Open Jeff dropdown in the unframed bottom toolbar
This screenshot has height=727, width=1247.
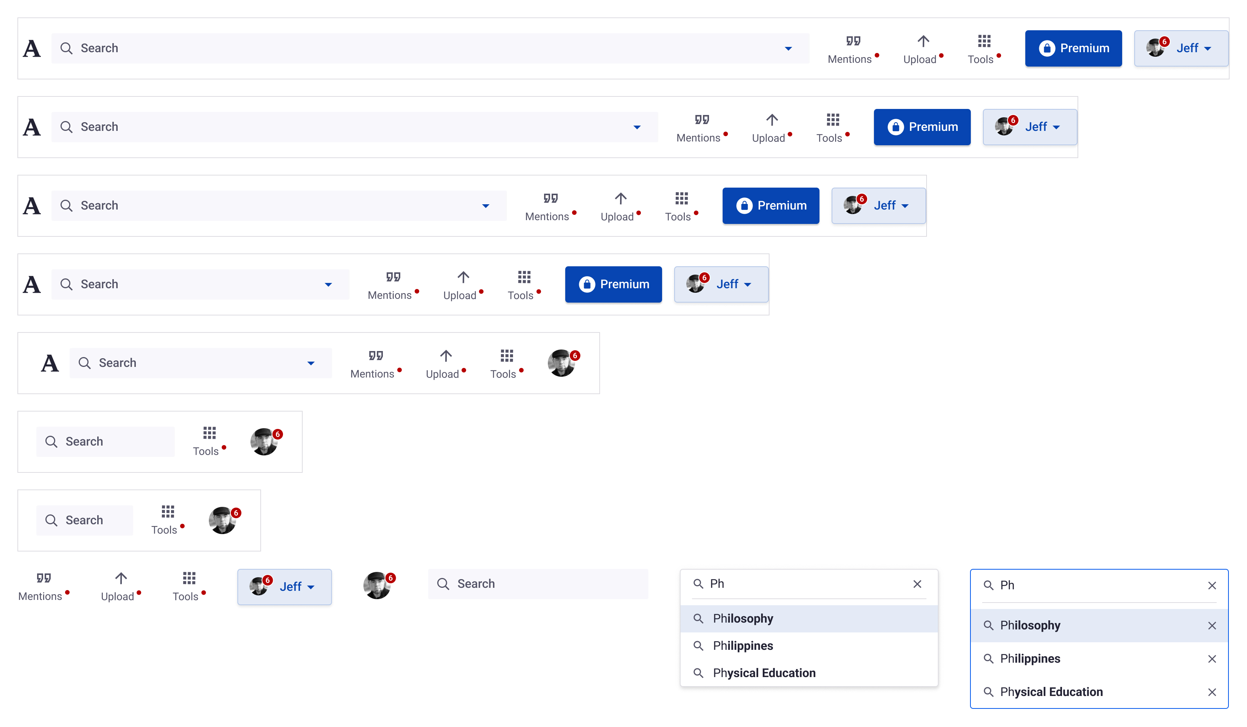point(285,586)
